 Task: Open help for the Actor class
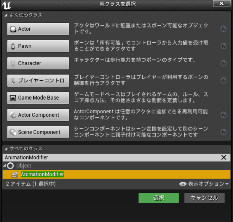pos(224,29)
